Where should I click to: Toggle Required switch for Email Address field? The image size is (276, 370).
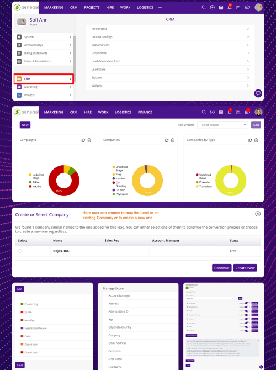point(247,307)
